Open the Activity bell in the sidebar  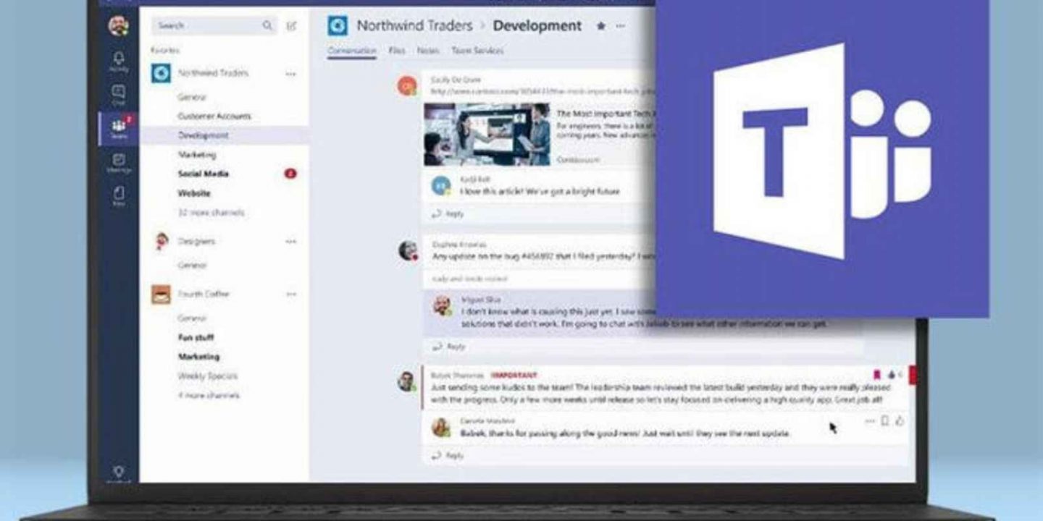[x=118, y=59]
